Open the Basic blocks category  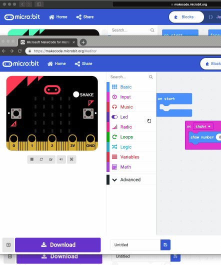click(x=131, y=87)
